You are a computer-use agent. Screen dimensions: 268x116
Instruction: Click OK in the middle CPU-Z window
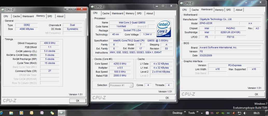click(x=167, y=98)
